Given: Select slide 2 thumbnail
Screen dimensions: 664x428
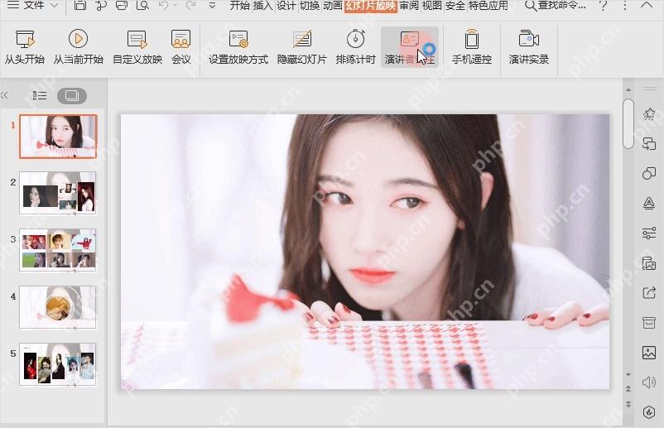Looking at the screenshot, I should [58, 193].
